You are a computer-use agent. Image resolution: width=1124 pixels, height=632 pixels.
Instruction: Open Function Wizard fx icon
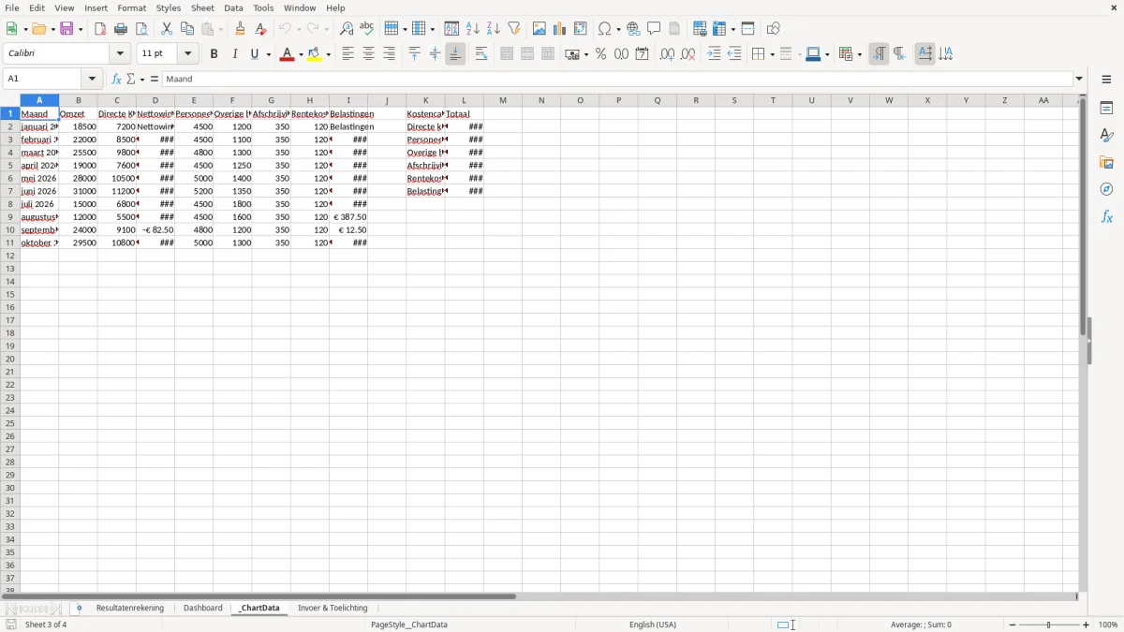coord(116,79)
